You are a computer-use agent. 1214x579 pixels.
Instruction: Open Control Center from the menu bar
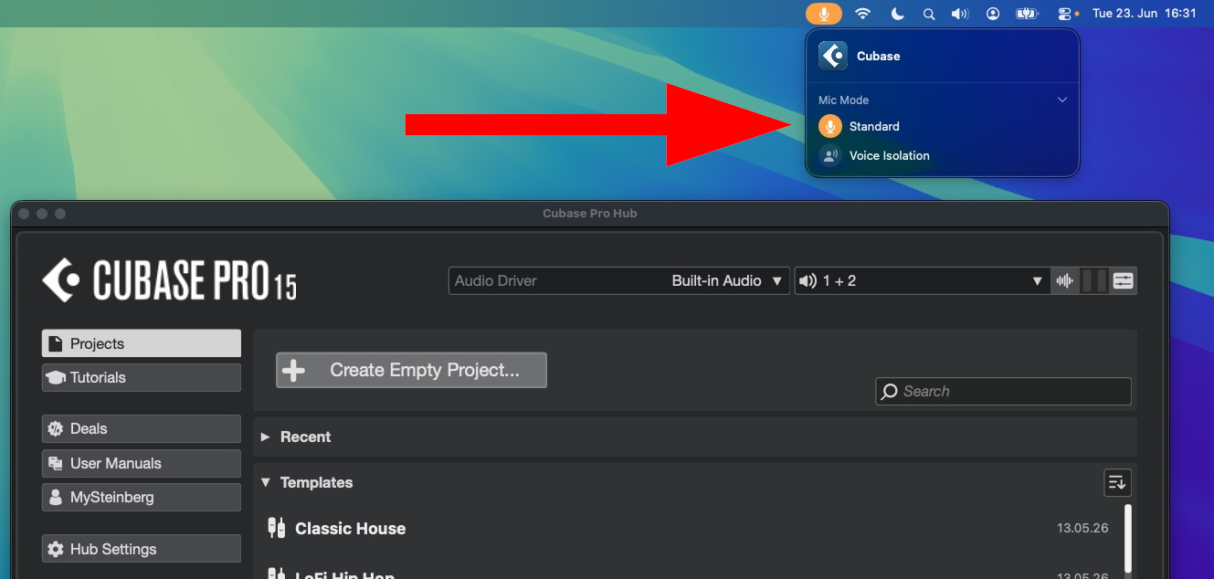[x=1064, y=14]
